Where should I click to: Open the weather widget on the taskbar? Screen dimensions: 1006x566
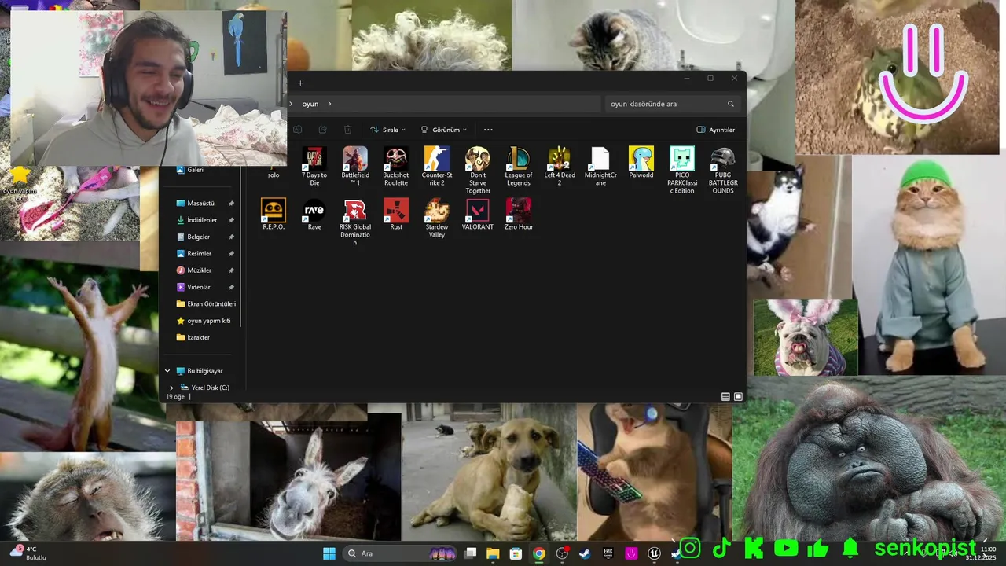pos(28,553)
